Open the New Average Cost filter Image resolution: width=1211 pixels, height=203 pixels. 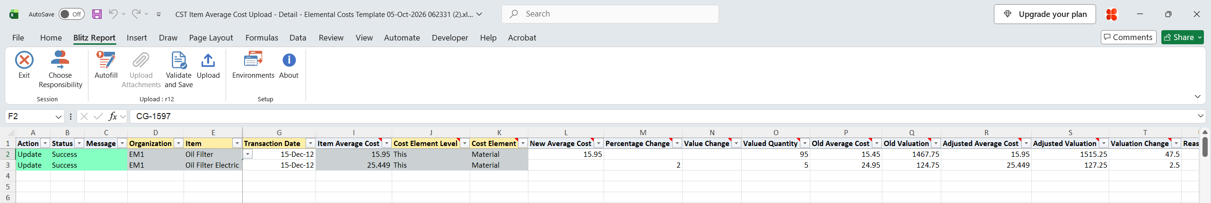[x=598, y=143]
